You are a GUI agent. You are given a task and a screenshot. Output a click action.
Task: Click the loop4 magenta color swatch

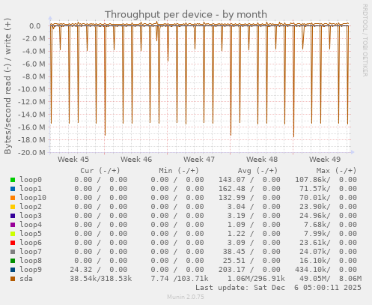(x=13, y=225)
